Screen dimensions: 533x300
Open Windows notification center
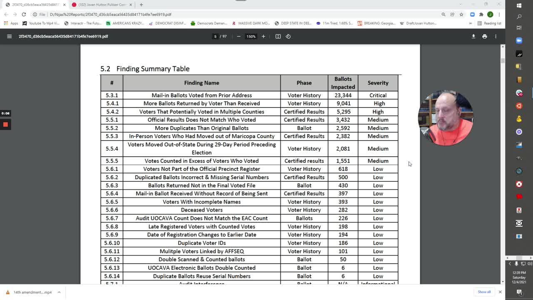519,292
